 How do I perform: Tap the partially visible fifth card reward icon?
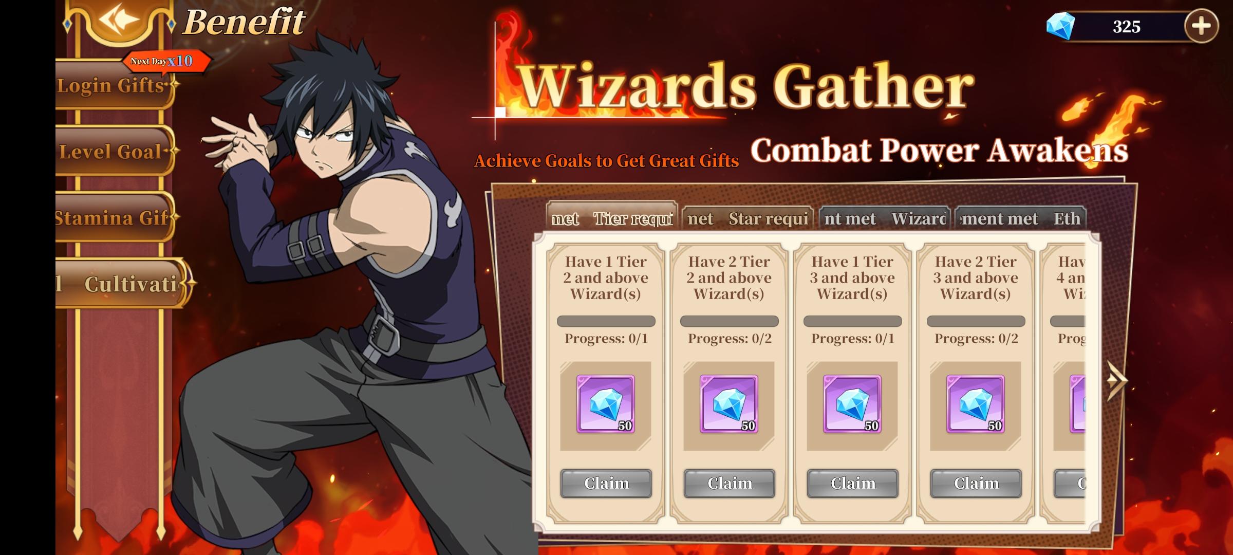click(x=1077, y=404)
